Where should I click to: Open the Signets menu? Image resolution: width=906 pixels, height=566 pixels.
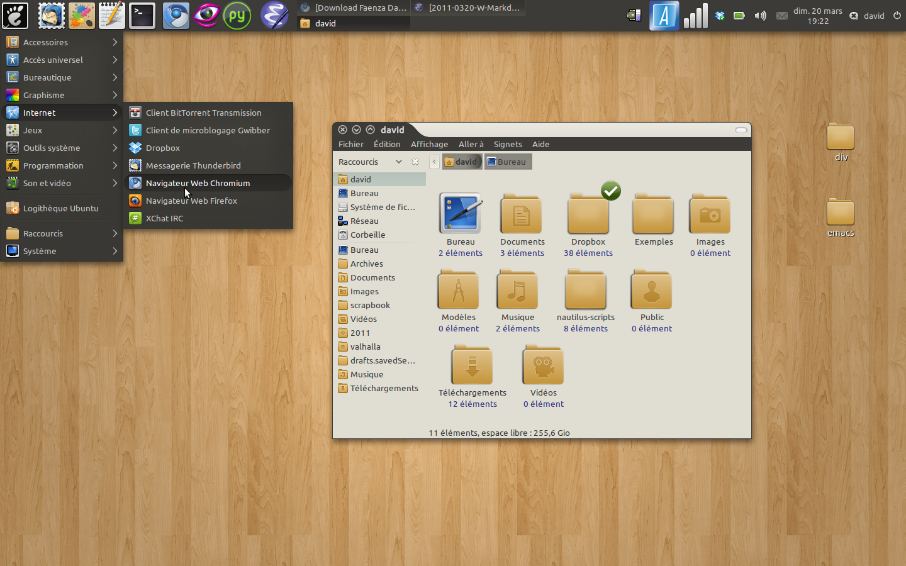pyautogui.click(x=507, y=144)
